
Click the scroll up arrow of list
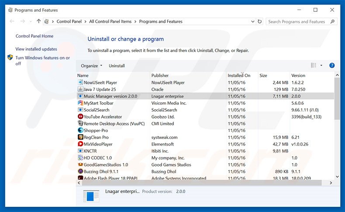(337, 75)
